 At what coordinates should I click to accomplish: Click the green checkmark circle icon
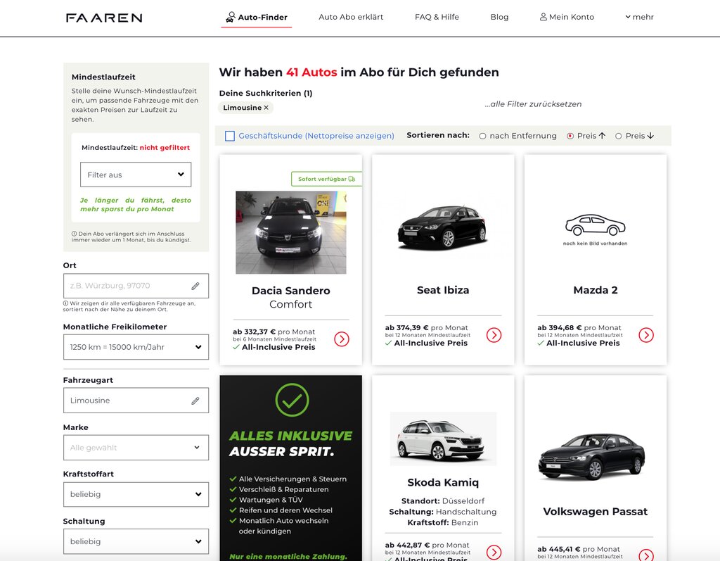coord(292,400)
